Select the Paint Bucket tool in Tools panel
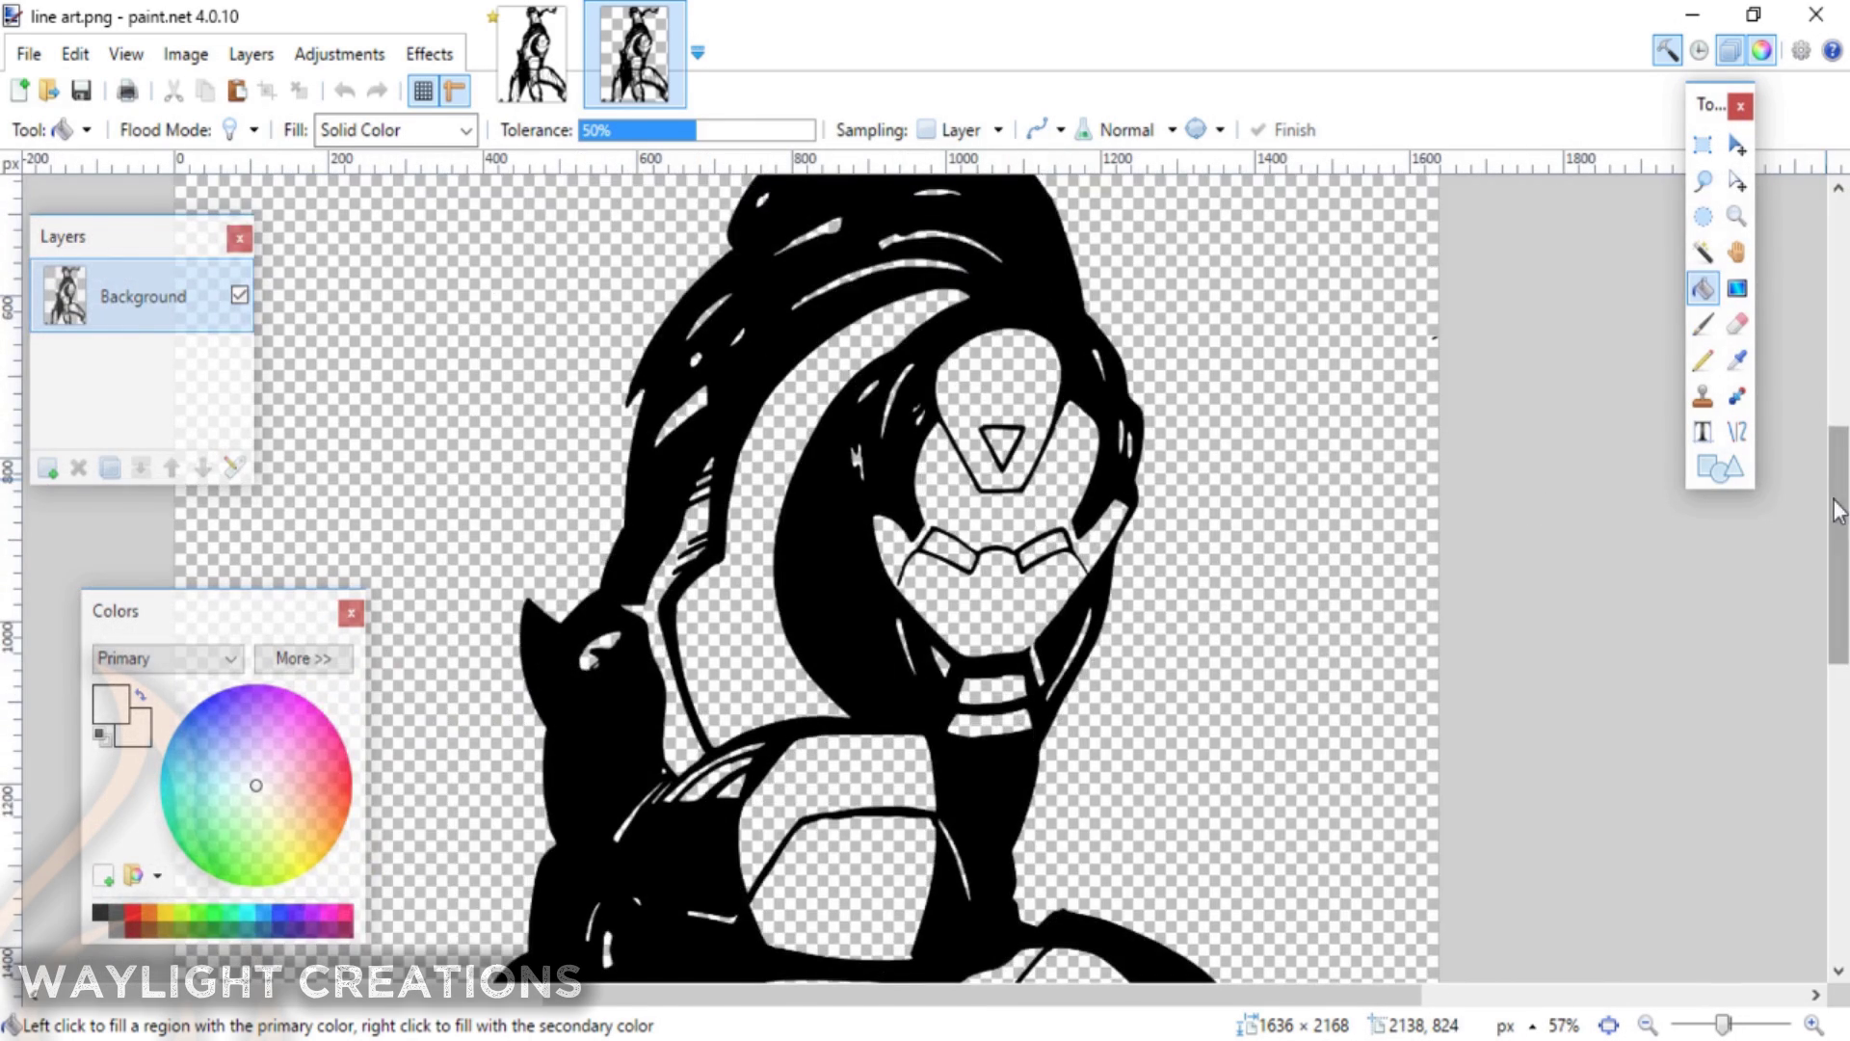 1703,288
